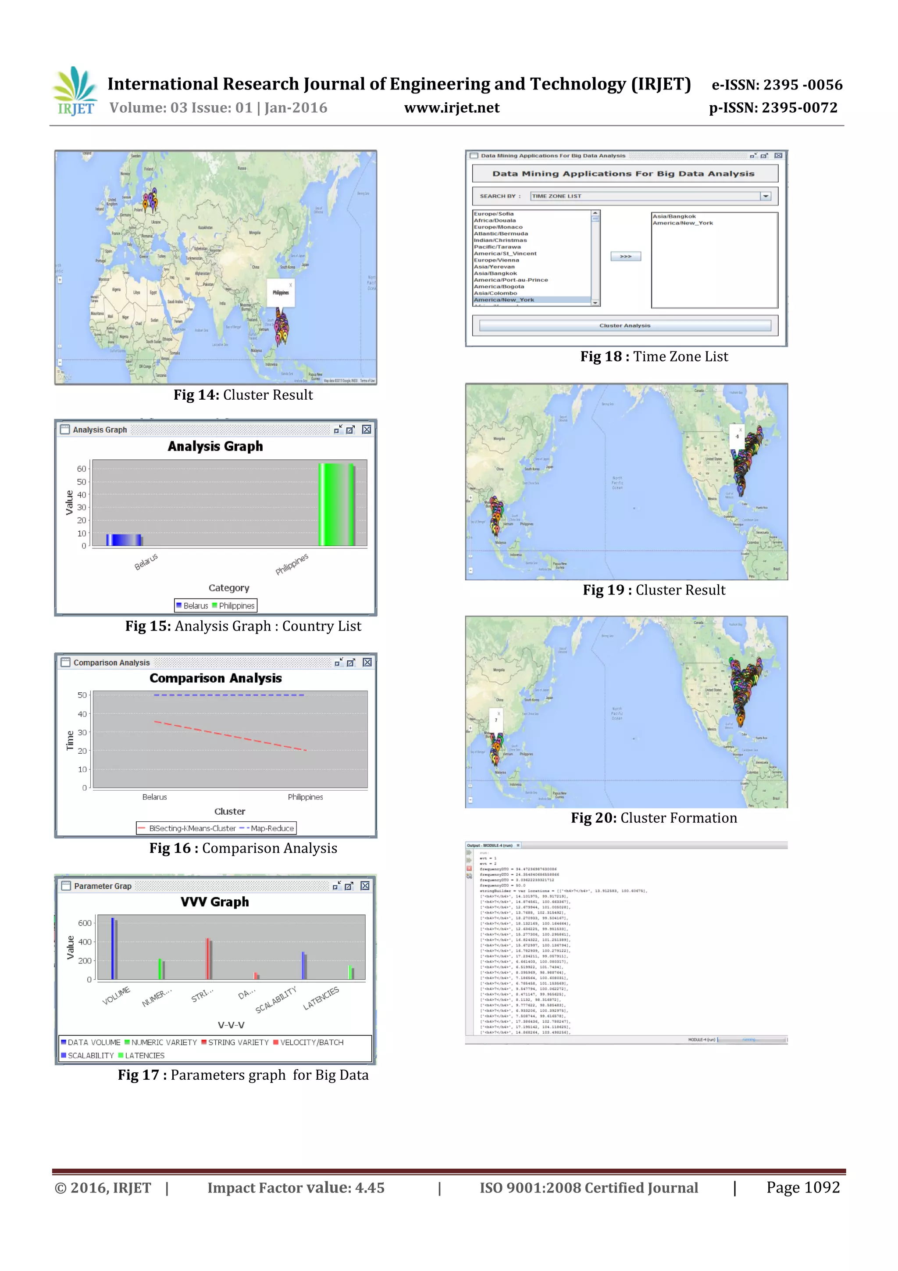Screen dimensions: 898x1271
Task: Click the running progress bar in status bar
Action: coord(751,1040)
